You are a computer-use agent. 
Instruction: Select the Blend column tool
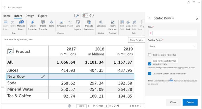pyautogui.click(x=52, y=24)
